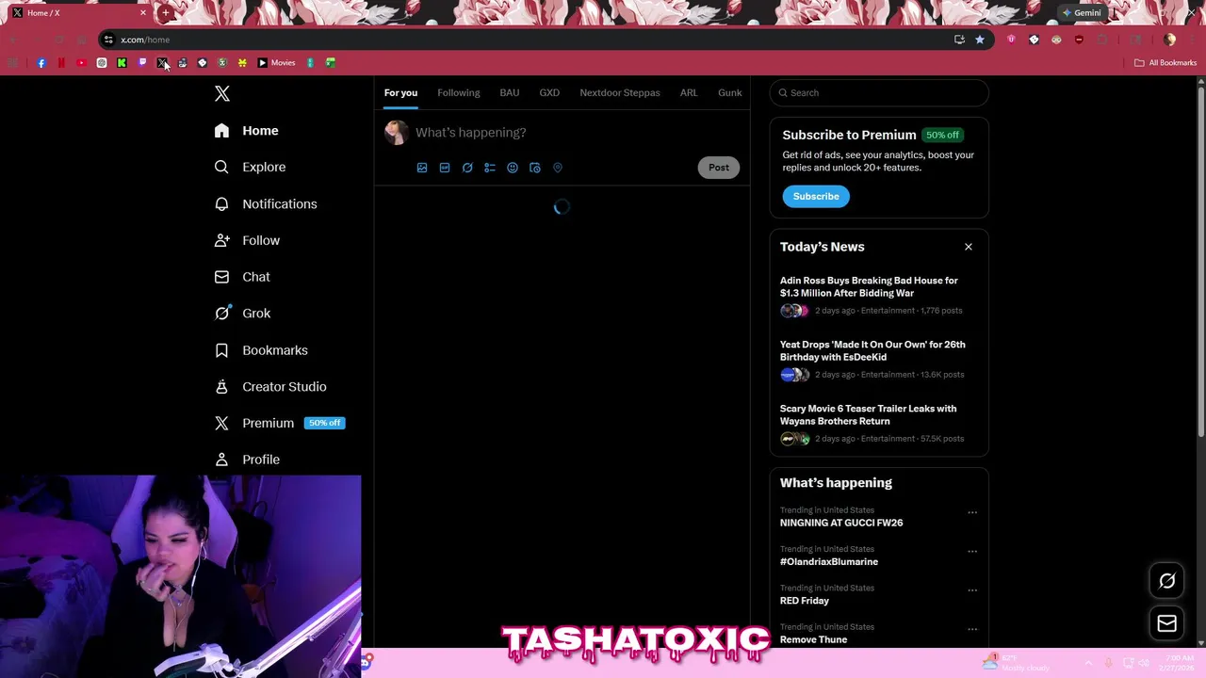Bookmark this page with the star icon
Viewport: 1206px width, 678px height.
[x=980, y=40]
